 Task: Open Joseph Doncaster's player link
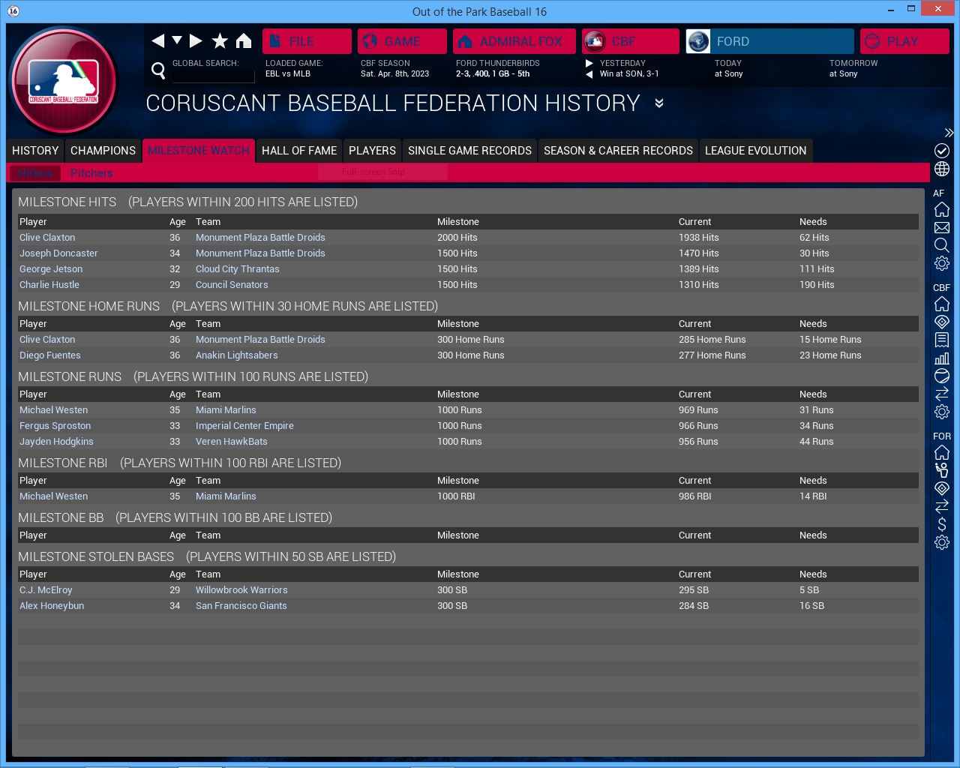coord(58,253)
